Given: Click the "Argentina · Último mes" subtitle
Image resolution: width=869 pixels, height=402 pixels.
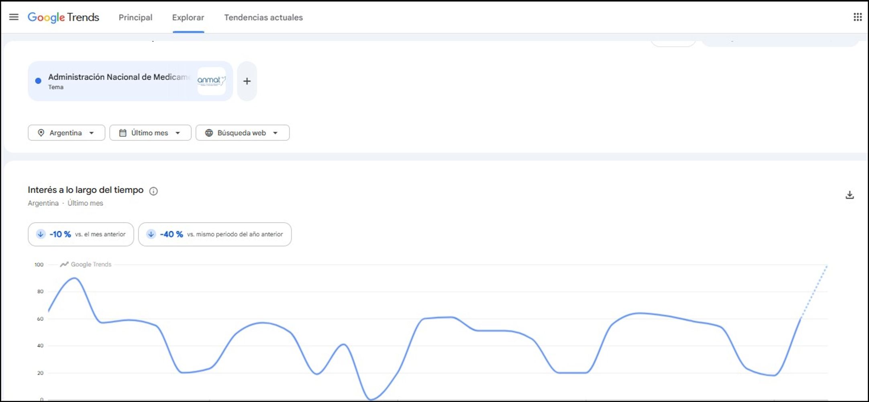Looking at the screenshot, I should click(65, 203).
